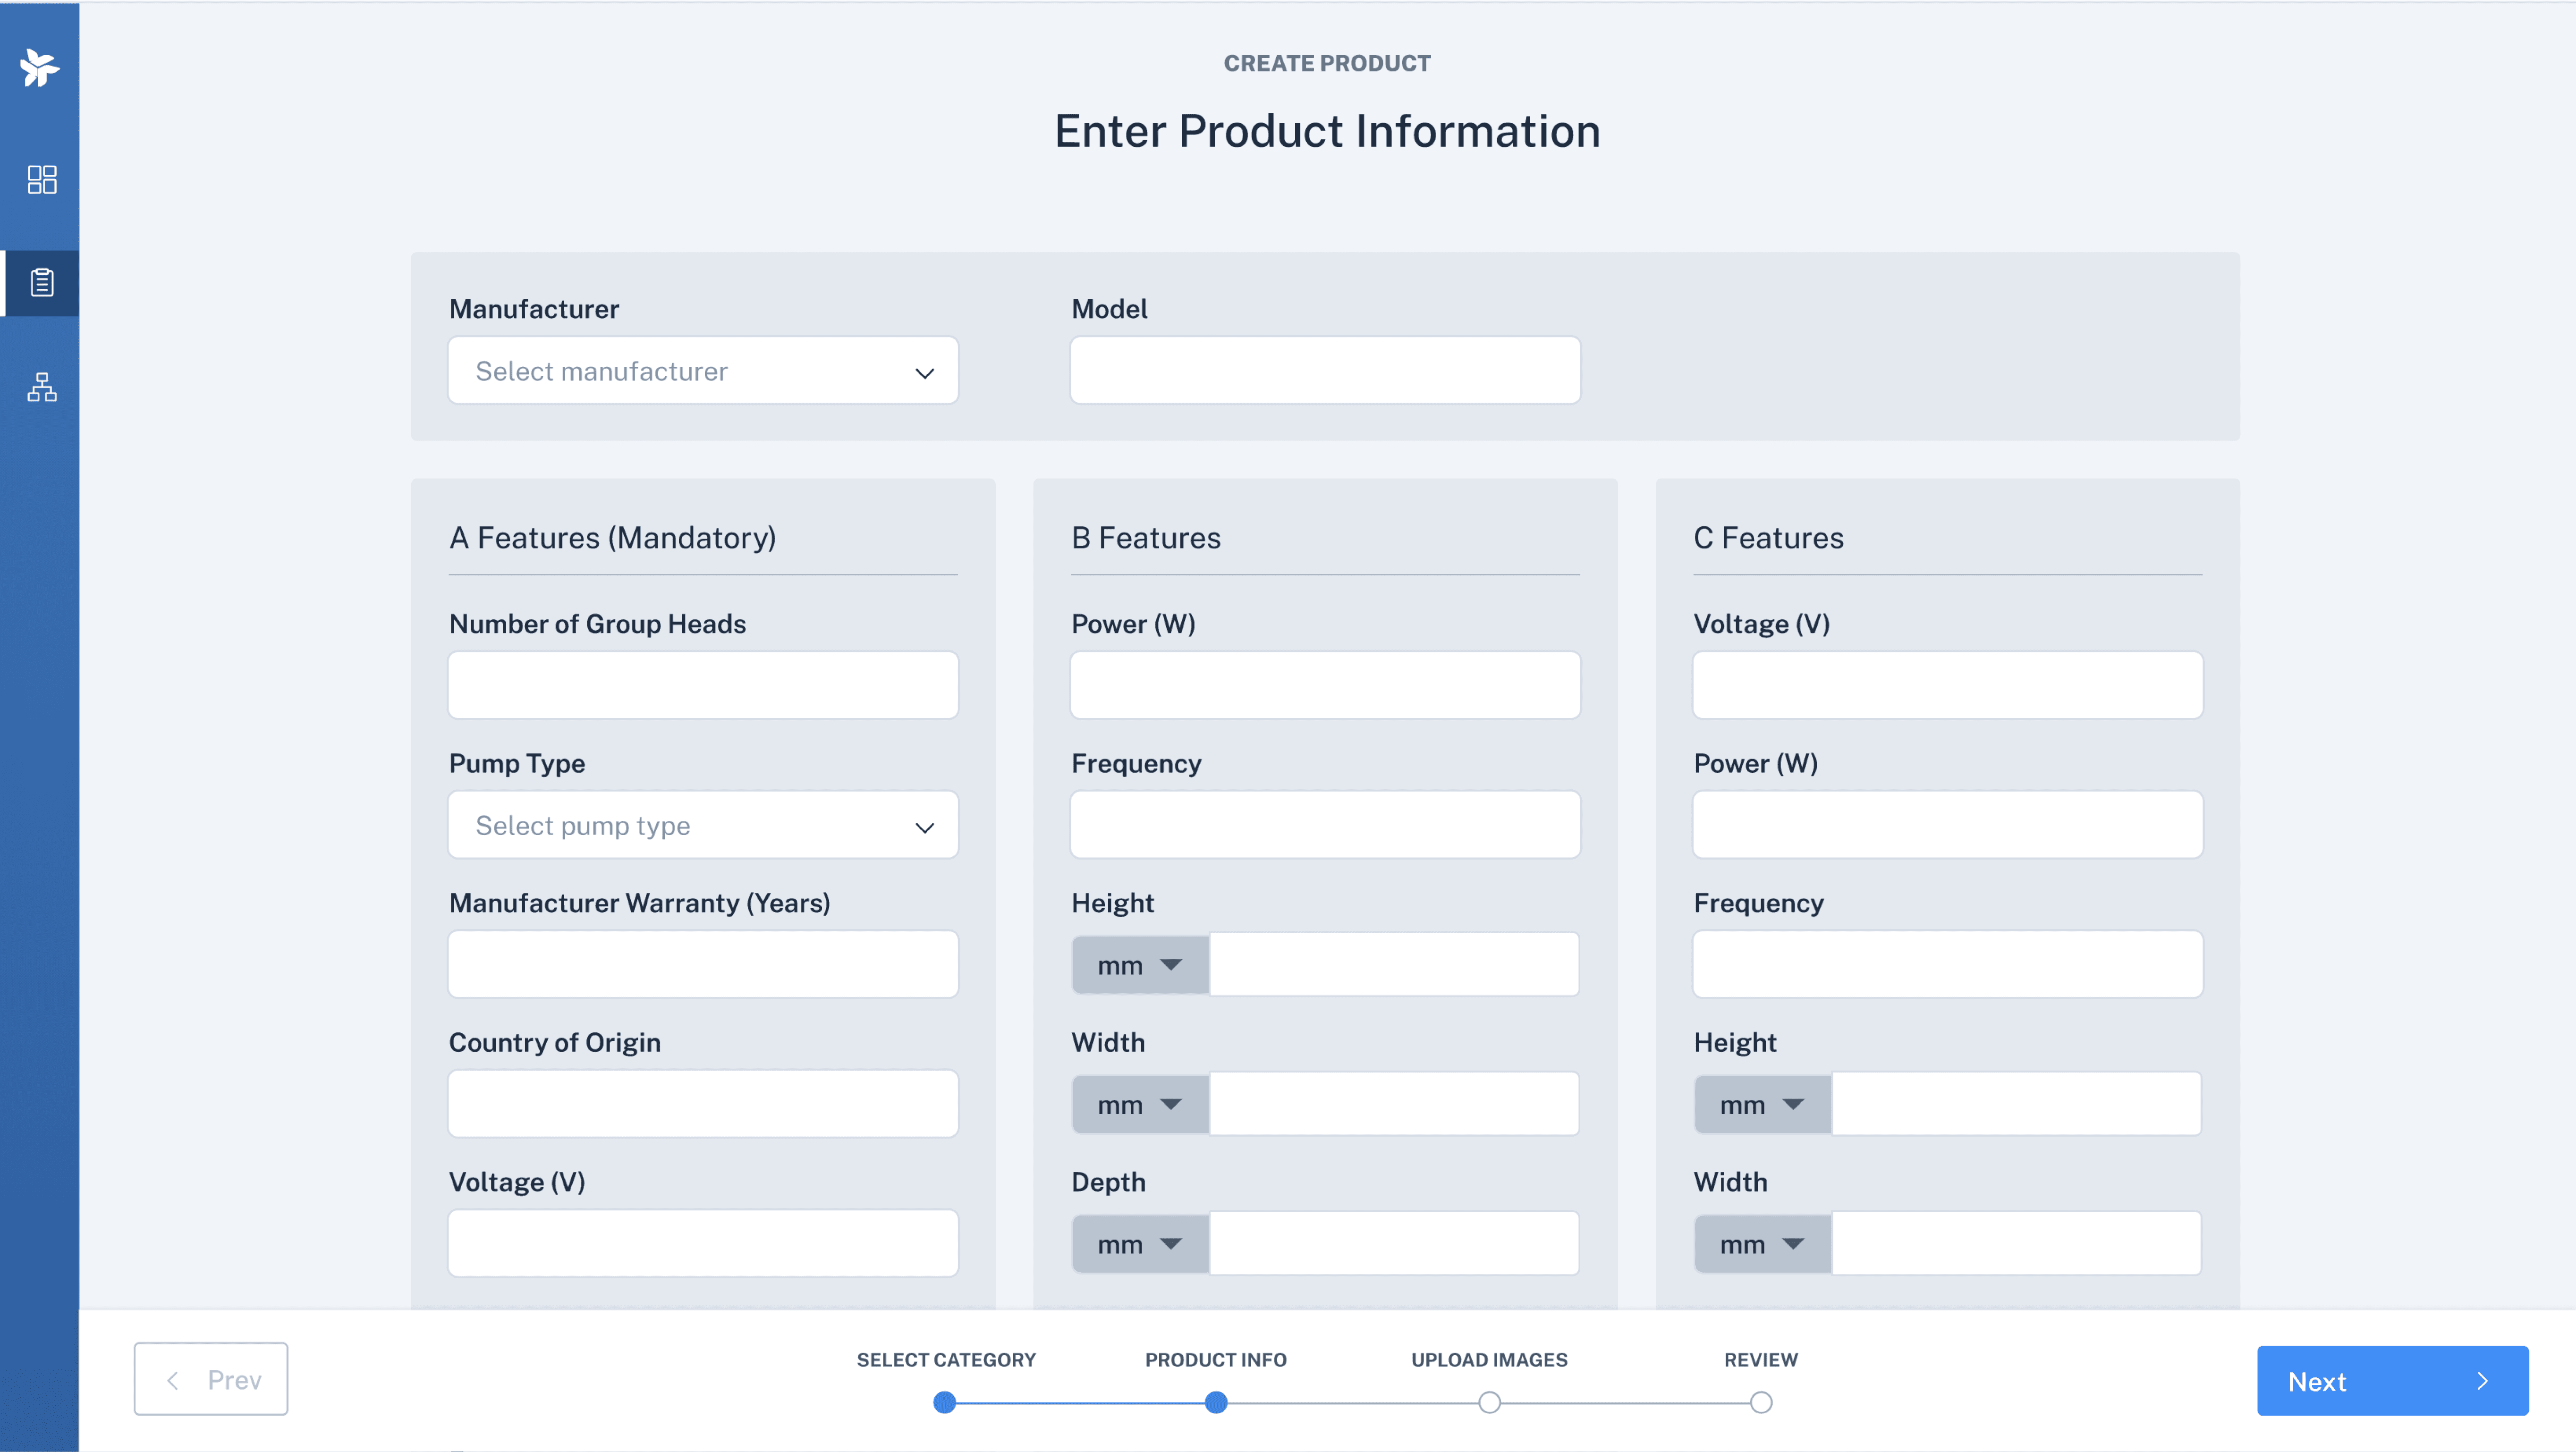
Task: Open C Features Width mm unit selector
Action: (x=1762, y=1244)
